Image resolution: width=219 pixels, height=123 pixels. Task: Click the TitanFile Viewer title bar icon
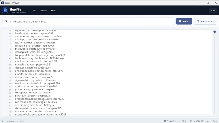[x=3, y=3]
